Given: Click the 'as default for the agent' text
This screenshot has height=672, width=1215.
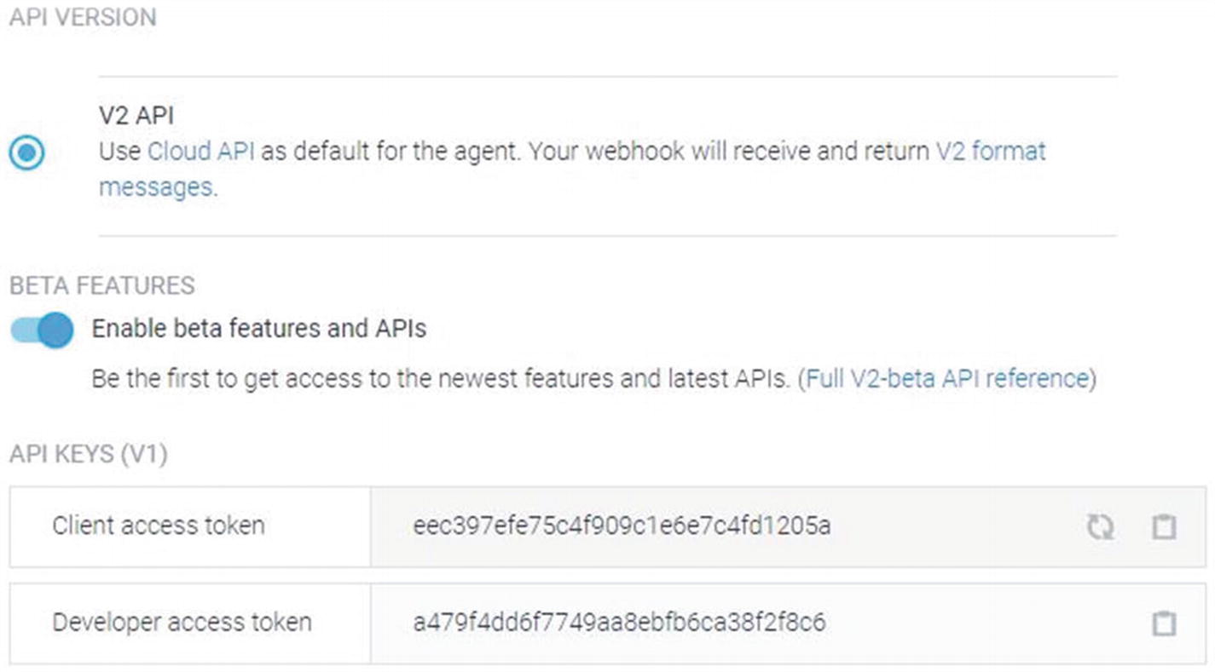Looking at the screenshot, I should coord(391,152).
